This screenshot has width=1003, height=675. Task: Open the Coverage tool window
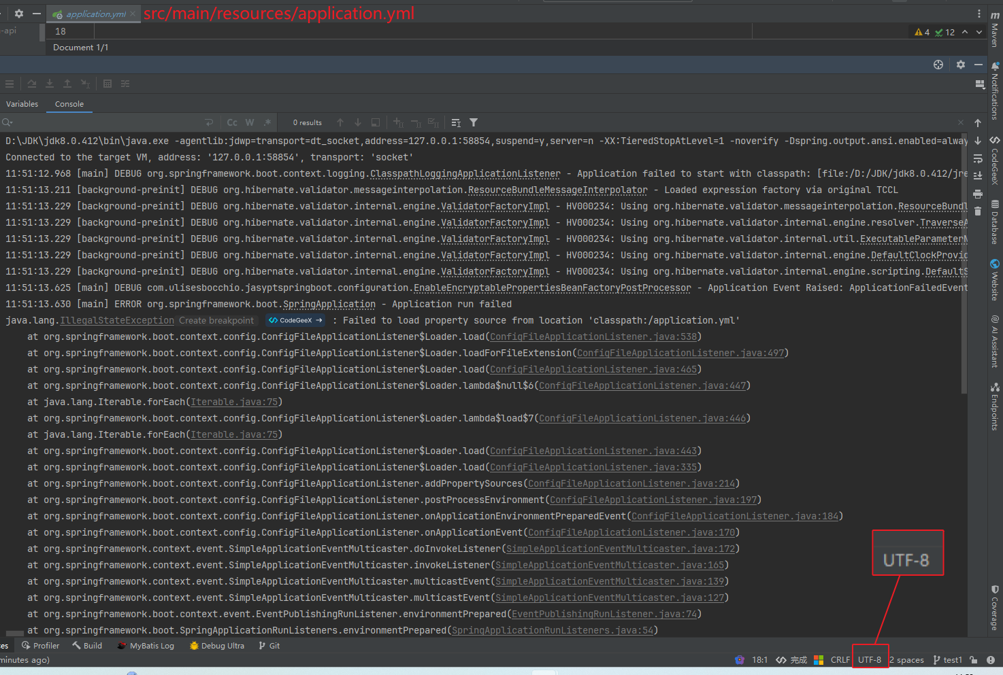click(x=995, y=607)
